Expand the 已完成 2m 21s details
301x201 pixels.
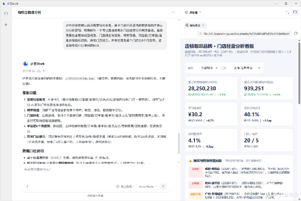click(34, 71)
